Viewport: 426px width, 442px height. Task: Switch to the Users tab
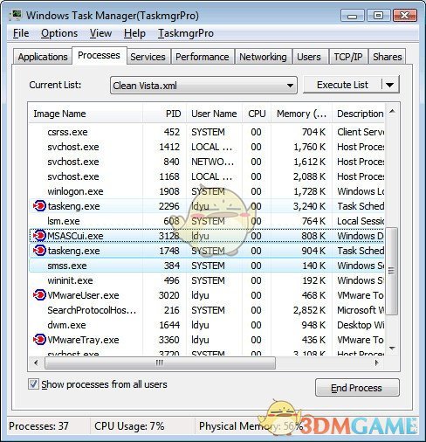309,57
